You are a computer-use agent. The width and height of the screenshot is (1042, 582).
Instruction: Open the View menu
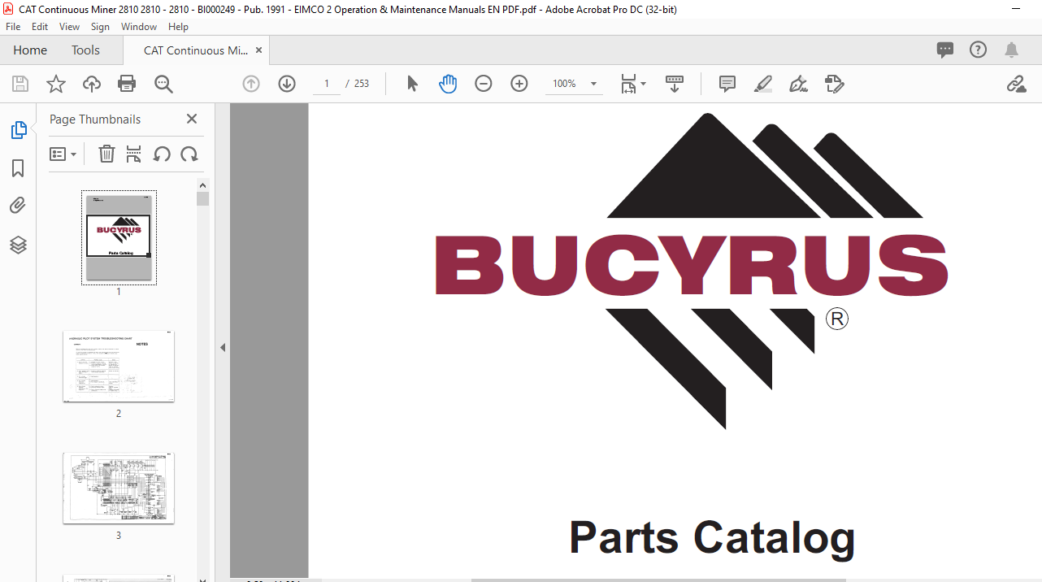(70, 27)
